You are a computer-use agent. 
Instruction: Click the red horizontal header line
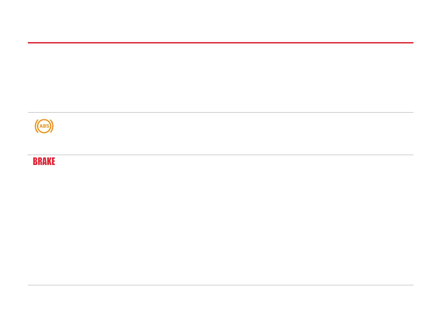(x=220, y=43)
